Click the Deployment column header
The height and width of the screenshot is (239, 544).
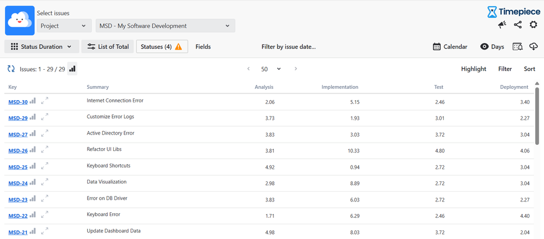click(514, 87)
